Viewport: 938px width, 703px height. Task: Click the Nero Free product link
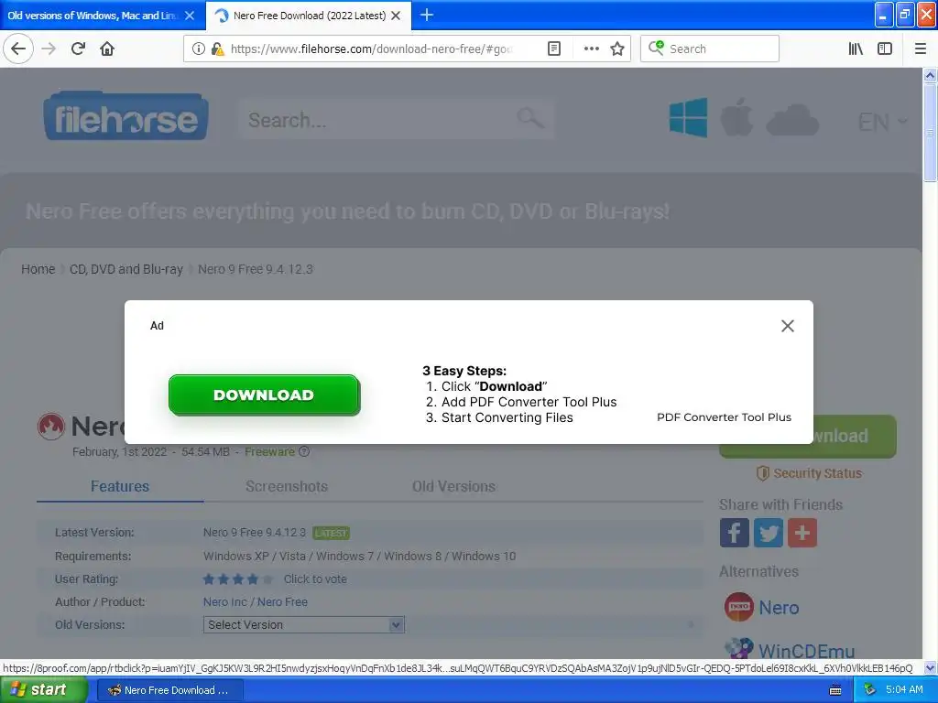[x=282, y=602]
